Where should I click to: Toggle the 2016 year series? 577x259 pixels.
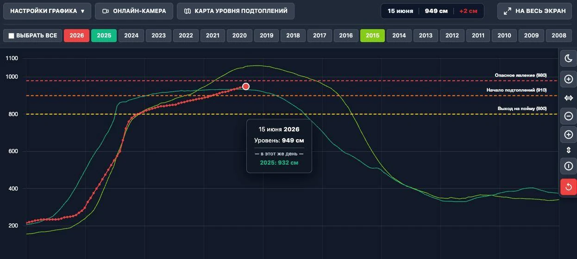tap(346, 36)
